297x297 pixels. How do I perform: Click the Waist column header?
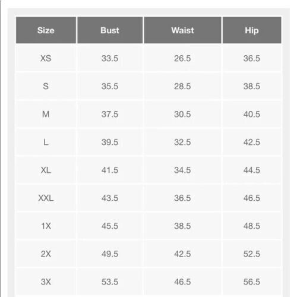click(182, 30)
